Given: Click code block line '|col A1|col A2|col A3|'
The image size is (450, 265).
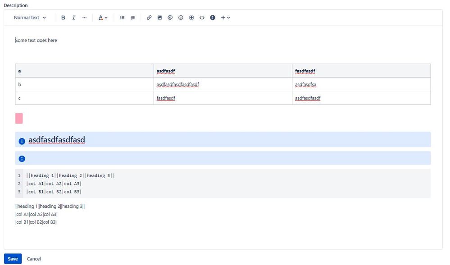Looking at the screenshot, I should [x=54, y=184].
